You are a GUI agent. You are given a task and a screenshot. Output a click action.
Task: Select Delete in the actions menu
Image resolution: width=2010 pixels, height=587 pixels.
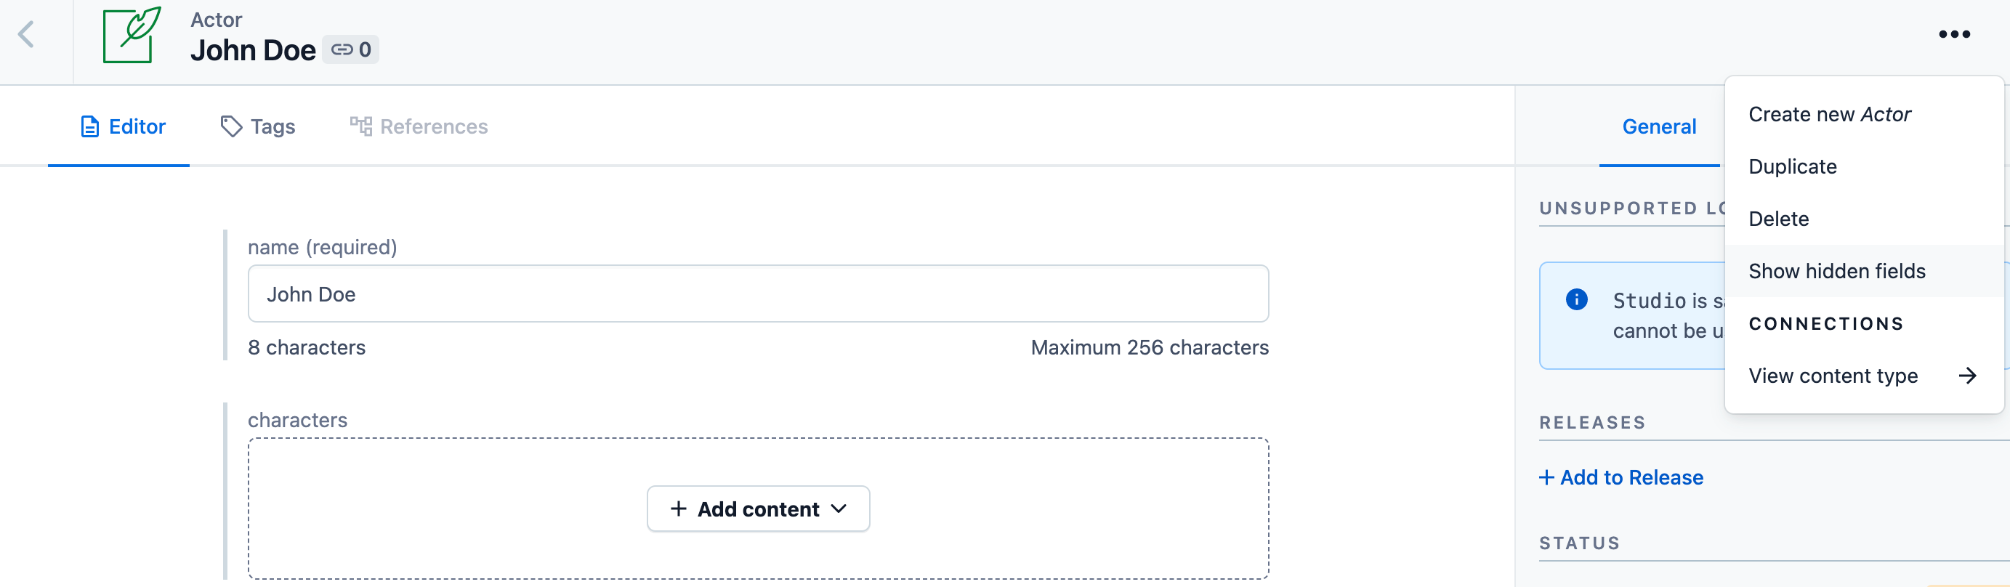click(1778, 219)
